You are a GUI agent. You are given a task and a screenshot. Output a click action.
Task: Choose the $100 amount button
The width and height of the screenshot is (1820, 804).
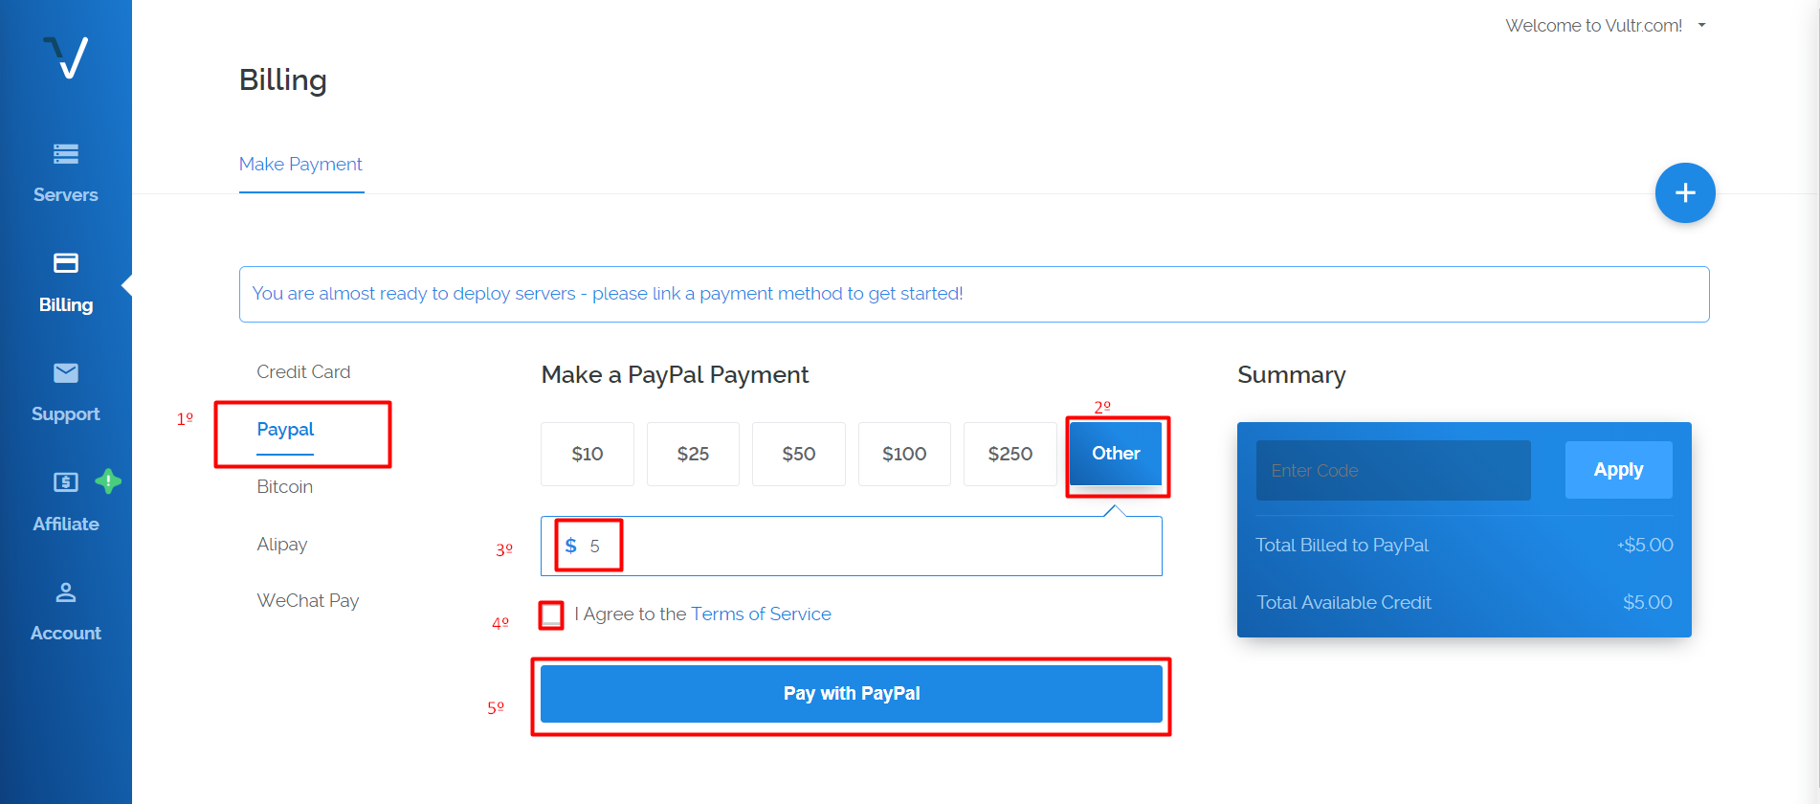(904, 454)
